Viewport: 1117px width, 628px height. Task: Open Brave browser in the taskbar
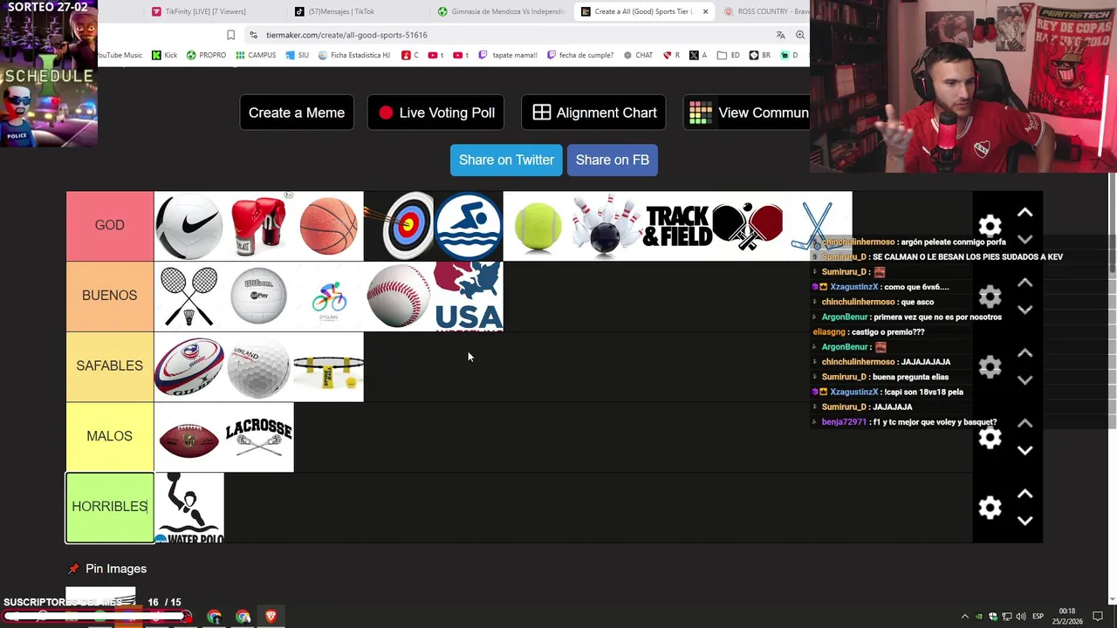click(271, 617)
